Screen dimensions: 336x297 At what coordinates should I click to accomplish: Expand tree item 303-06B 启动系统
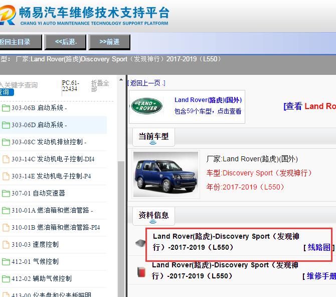(39, 108)
